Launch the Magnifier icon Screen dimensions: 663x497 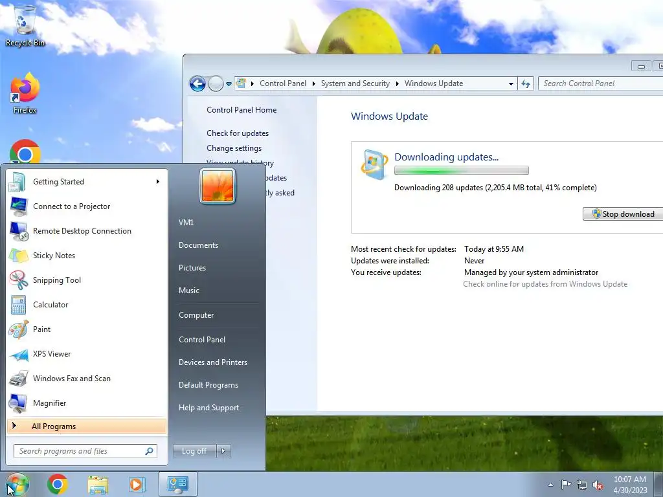[x=18, y=403]
